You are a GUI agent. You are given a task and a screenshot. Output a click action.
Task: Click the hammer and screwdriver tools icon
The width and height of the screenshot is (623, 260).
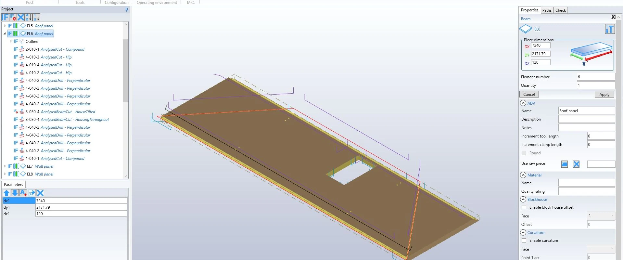point(610,29)
